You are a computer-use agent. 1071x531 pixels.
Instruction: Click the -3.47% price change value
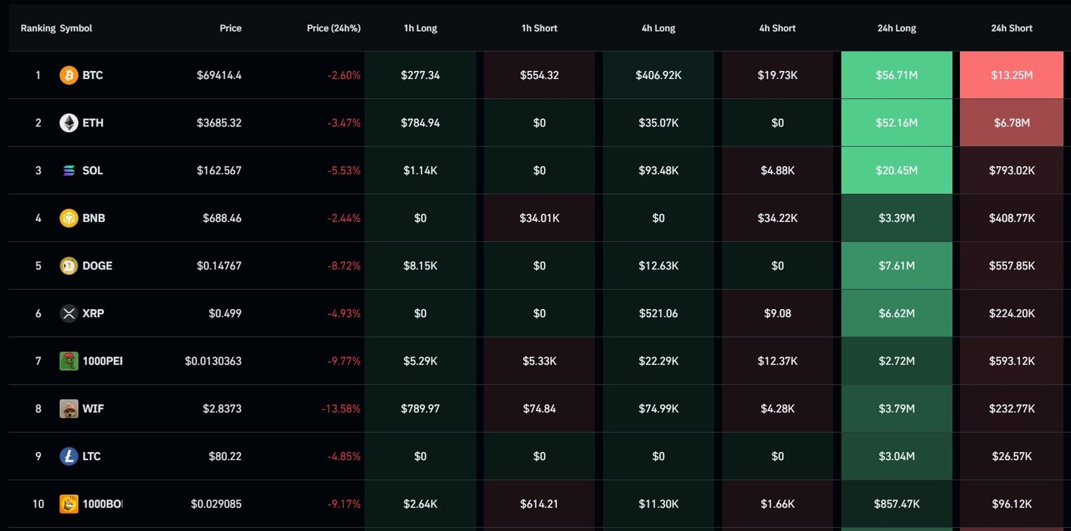[x=344, y=122]
